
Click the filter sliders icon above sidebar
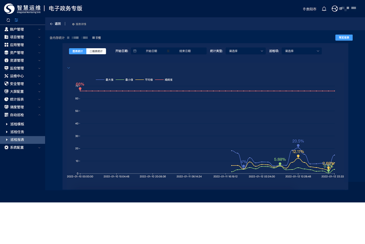(x=16, y=20)
